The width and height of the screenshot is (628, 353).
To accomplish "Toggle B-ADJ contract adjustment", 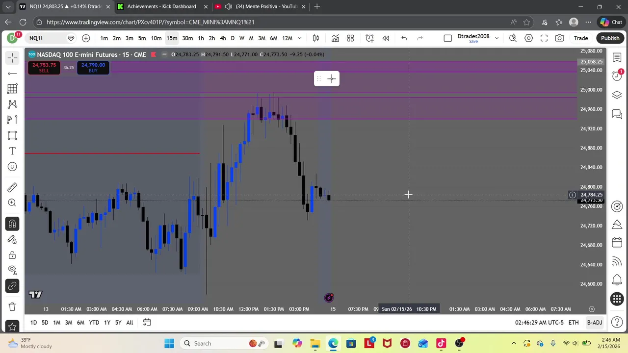I will (595, 323).
